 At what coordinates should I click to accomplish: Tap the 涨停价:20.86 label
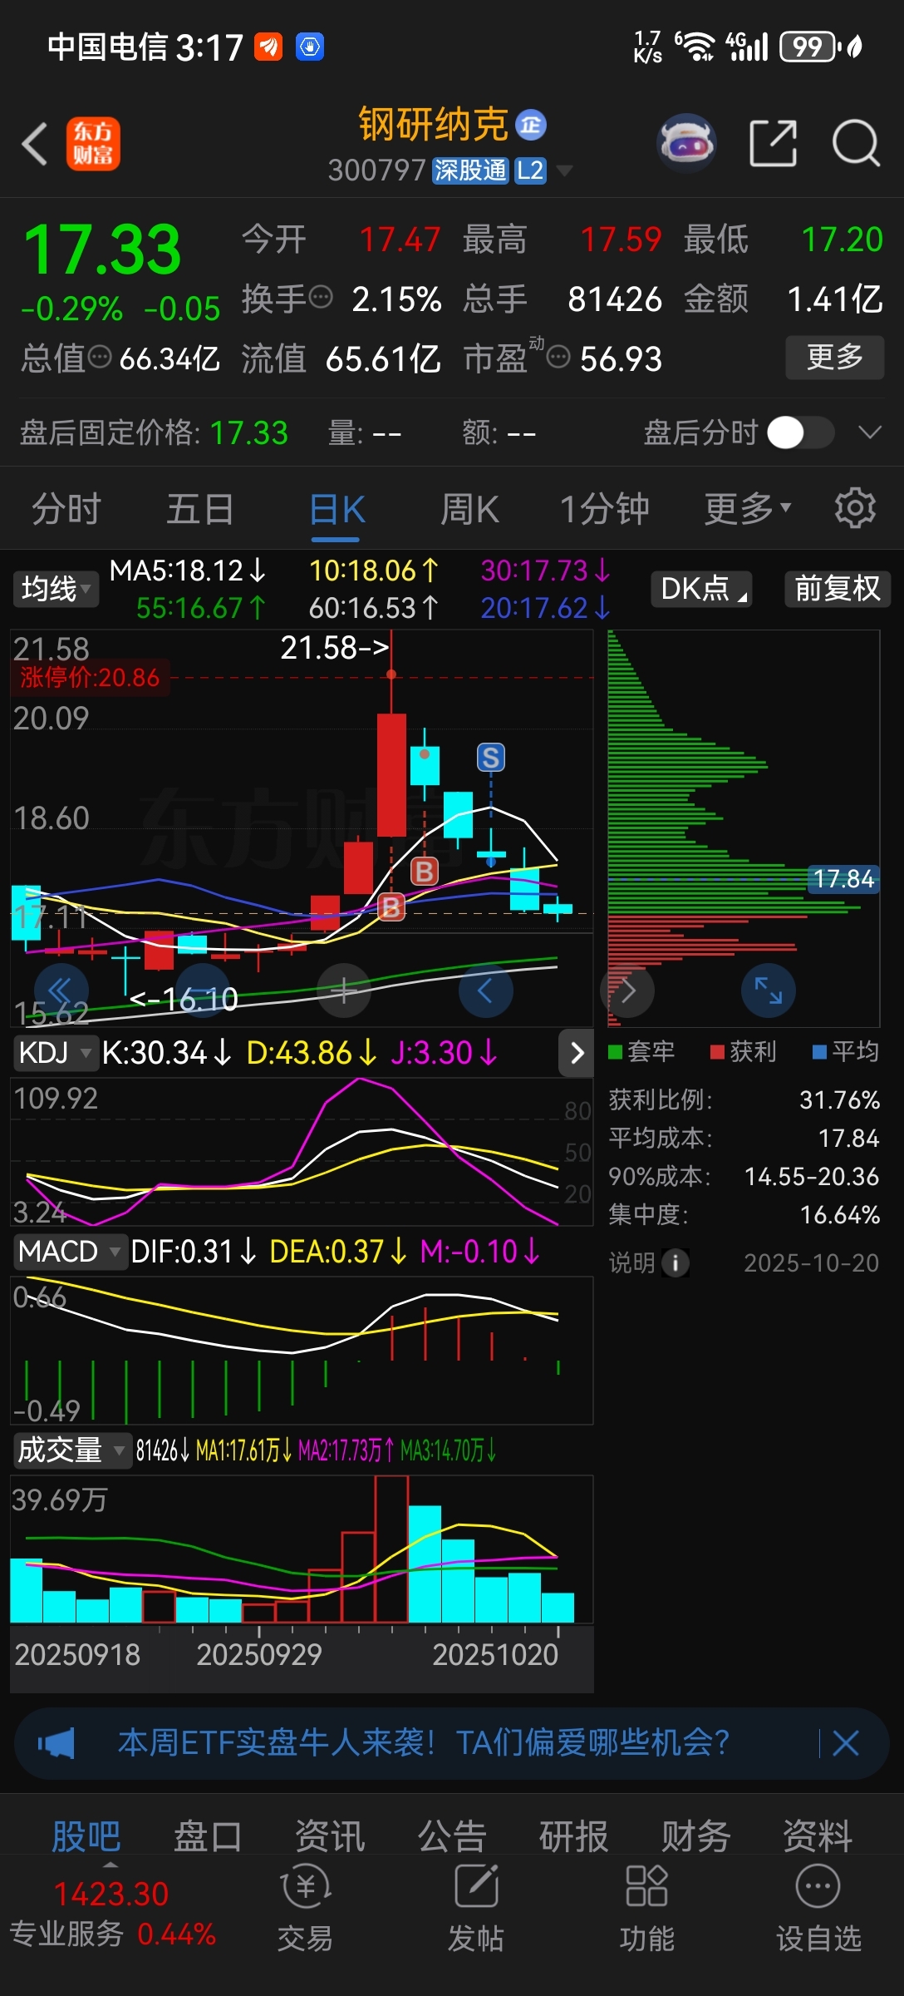coord(89,677)
